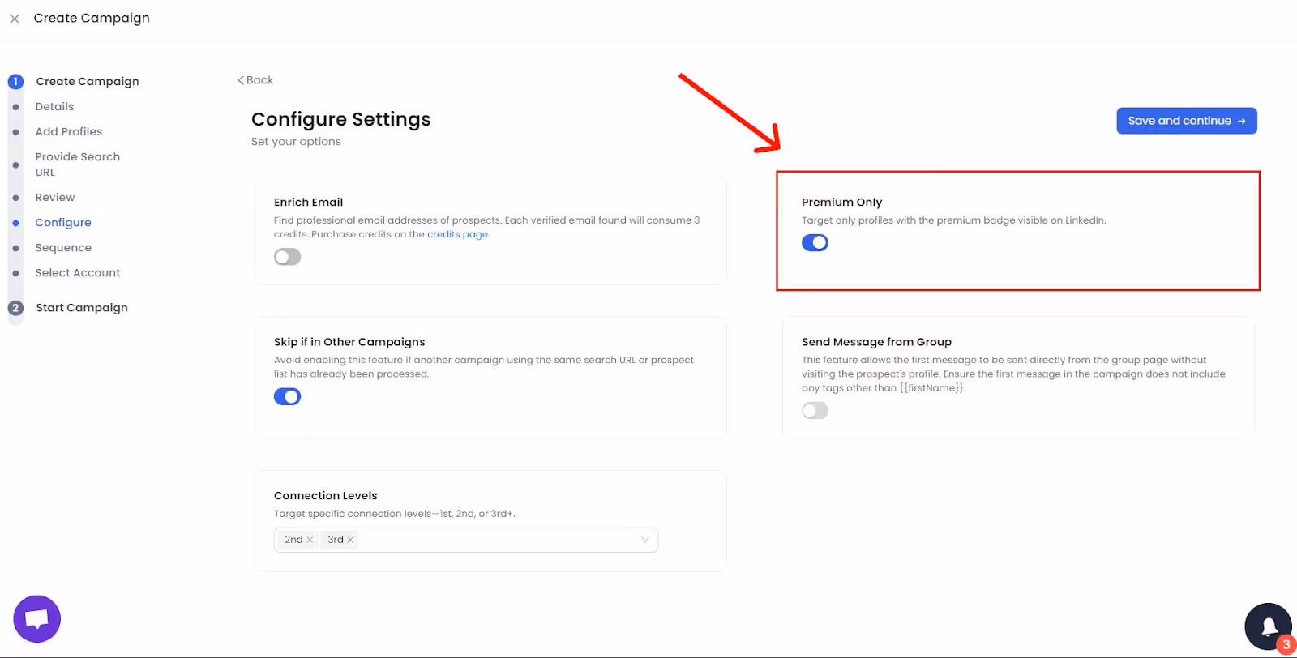The height and width of the screenshot is (658, 1297).
Task: Click Save and continue
Action: coord(1186,120)
